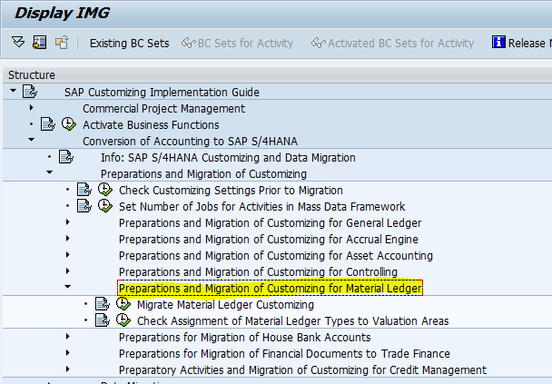Expand the Commercial Project Management node

point(31,108)
